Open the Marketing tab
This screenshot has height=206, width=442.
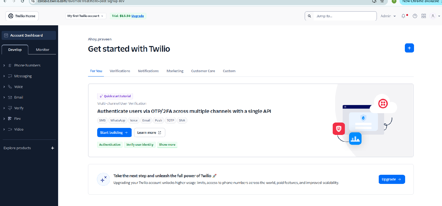pos(175,71)
